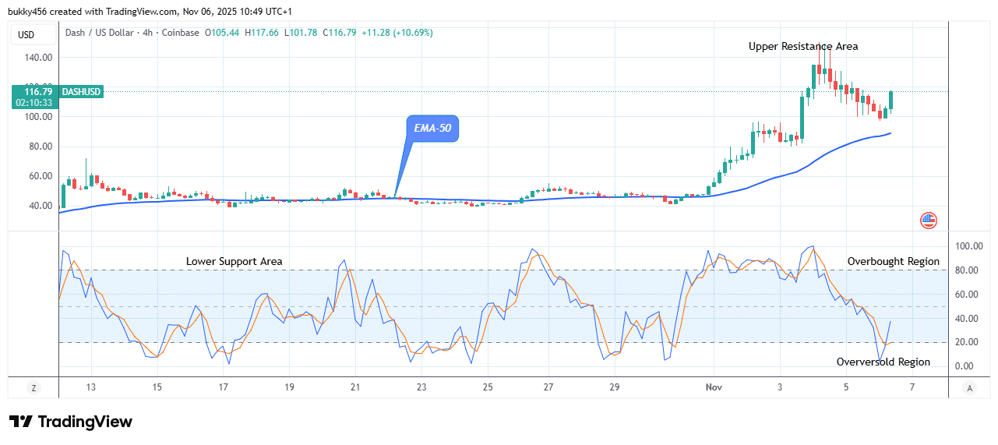
Task: Click the 13 date label
Action: point(91,387)
